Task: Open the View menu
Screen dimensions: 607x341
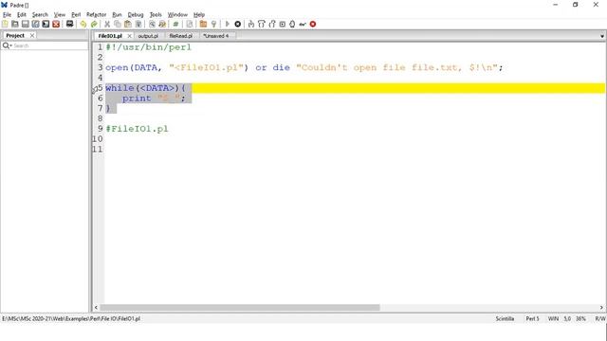Action: tap(59, 15)
